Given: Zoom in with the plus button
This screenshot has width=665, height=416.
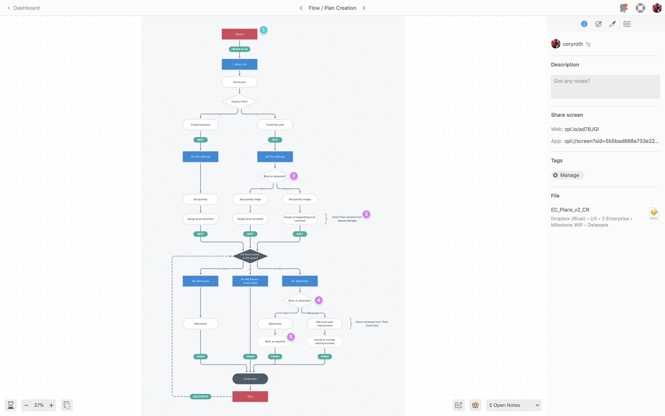Looking at the screenshot, I should pyautogui.click(x=51, y=405).
